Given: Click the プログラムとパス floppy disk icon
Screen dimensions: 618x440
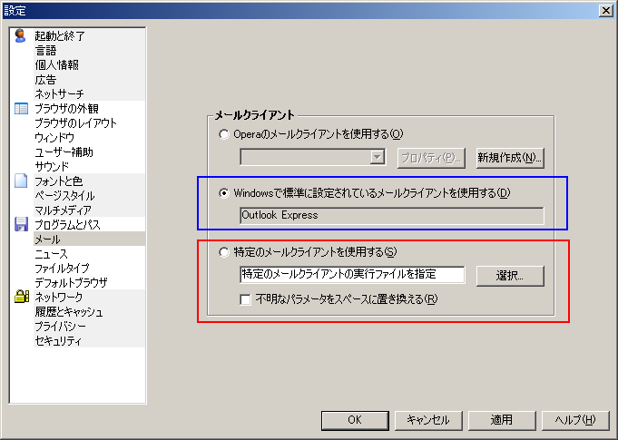Looking at the screenshot, I should point(21,224).
